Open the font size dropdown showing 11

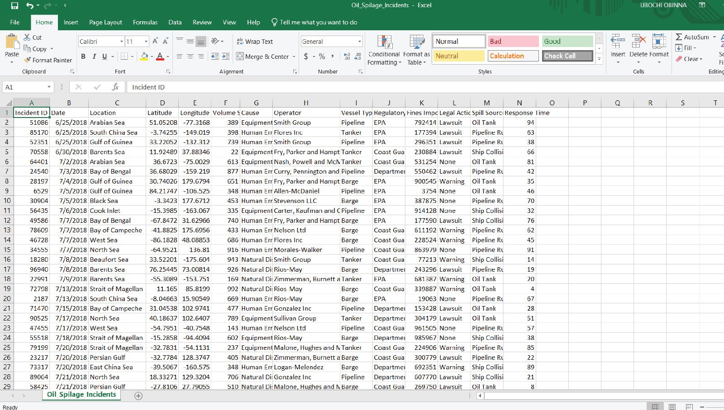[146, 42]
